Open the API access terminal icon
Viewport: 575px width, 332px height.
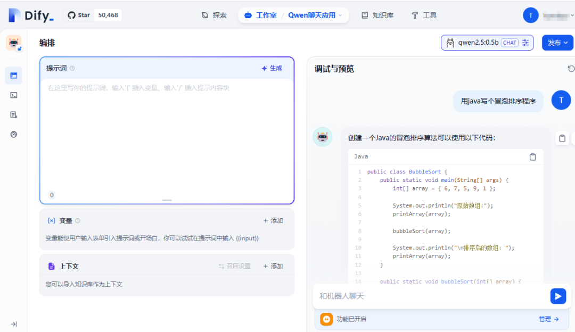pos(14,95)
